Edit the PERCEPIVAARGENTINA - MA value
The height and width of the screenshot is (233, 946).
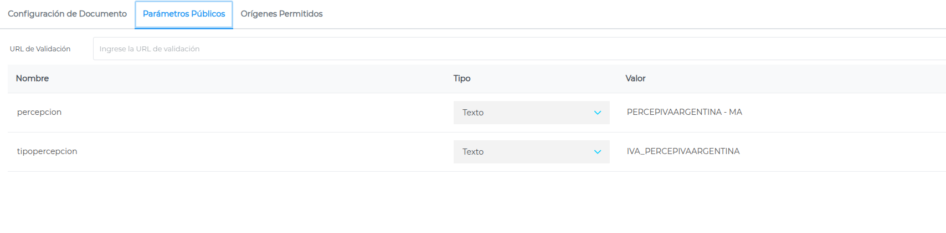point(684,112)
